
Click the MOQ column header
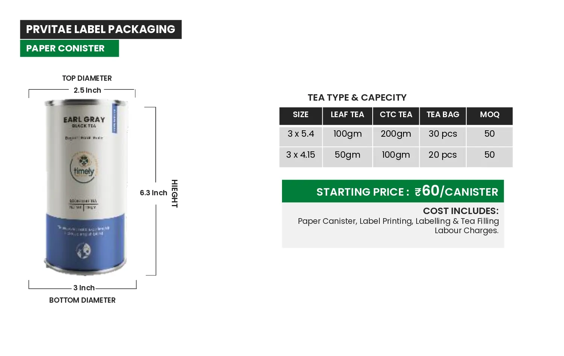point(490,116)
